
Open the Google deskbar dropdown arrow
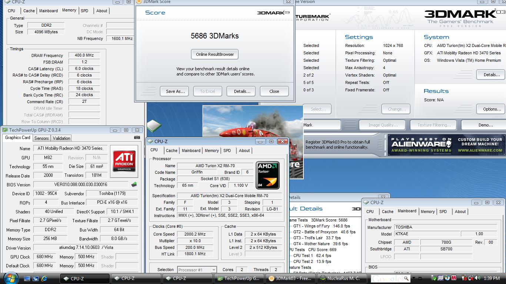[x=414, y=278]
